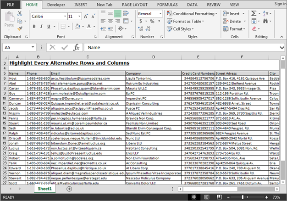Click the Copy icon in Clipboard
The height and width of the screenshot is (201, 287).
[19, 21]
